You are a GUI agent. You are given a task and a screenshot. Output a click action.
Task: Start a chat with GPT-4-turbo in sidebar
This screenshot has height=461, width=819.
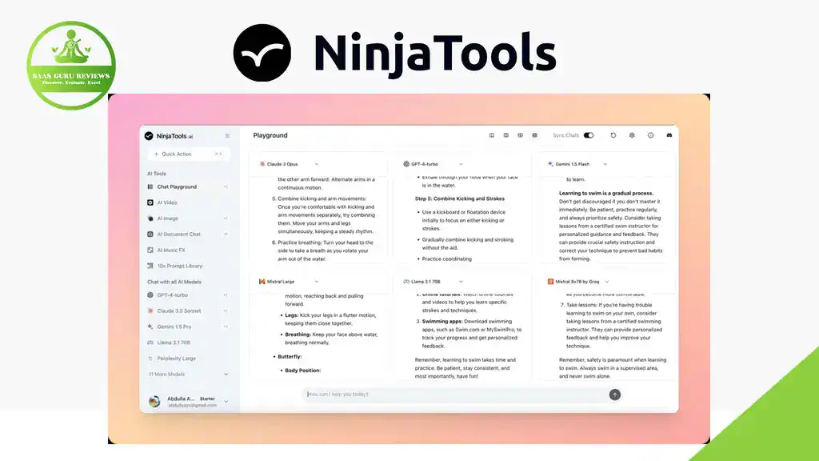tap(172, 295)
